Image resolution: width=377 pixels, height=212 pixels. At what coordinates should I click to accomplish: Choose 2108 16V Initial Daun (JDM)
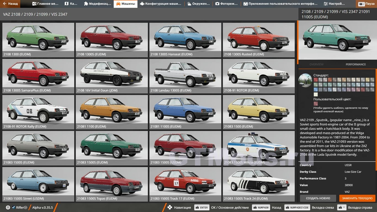(x=112, y=76)
